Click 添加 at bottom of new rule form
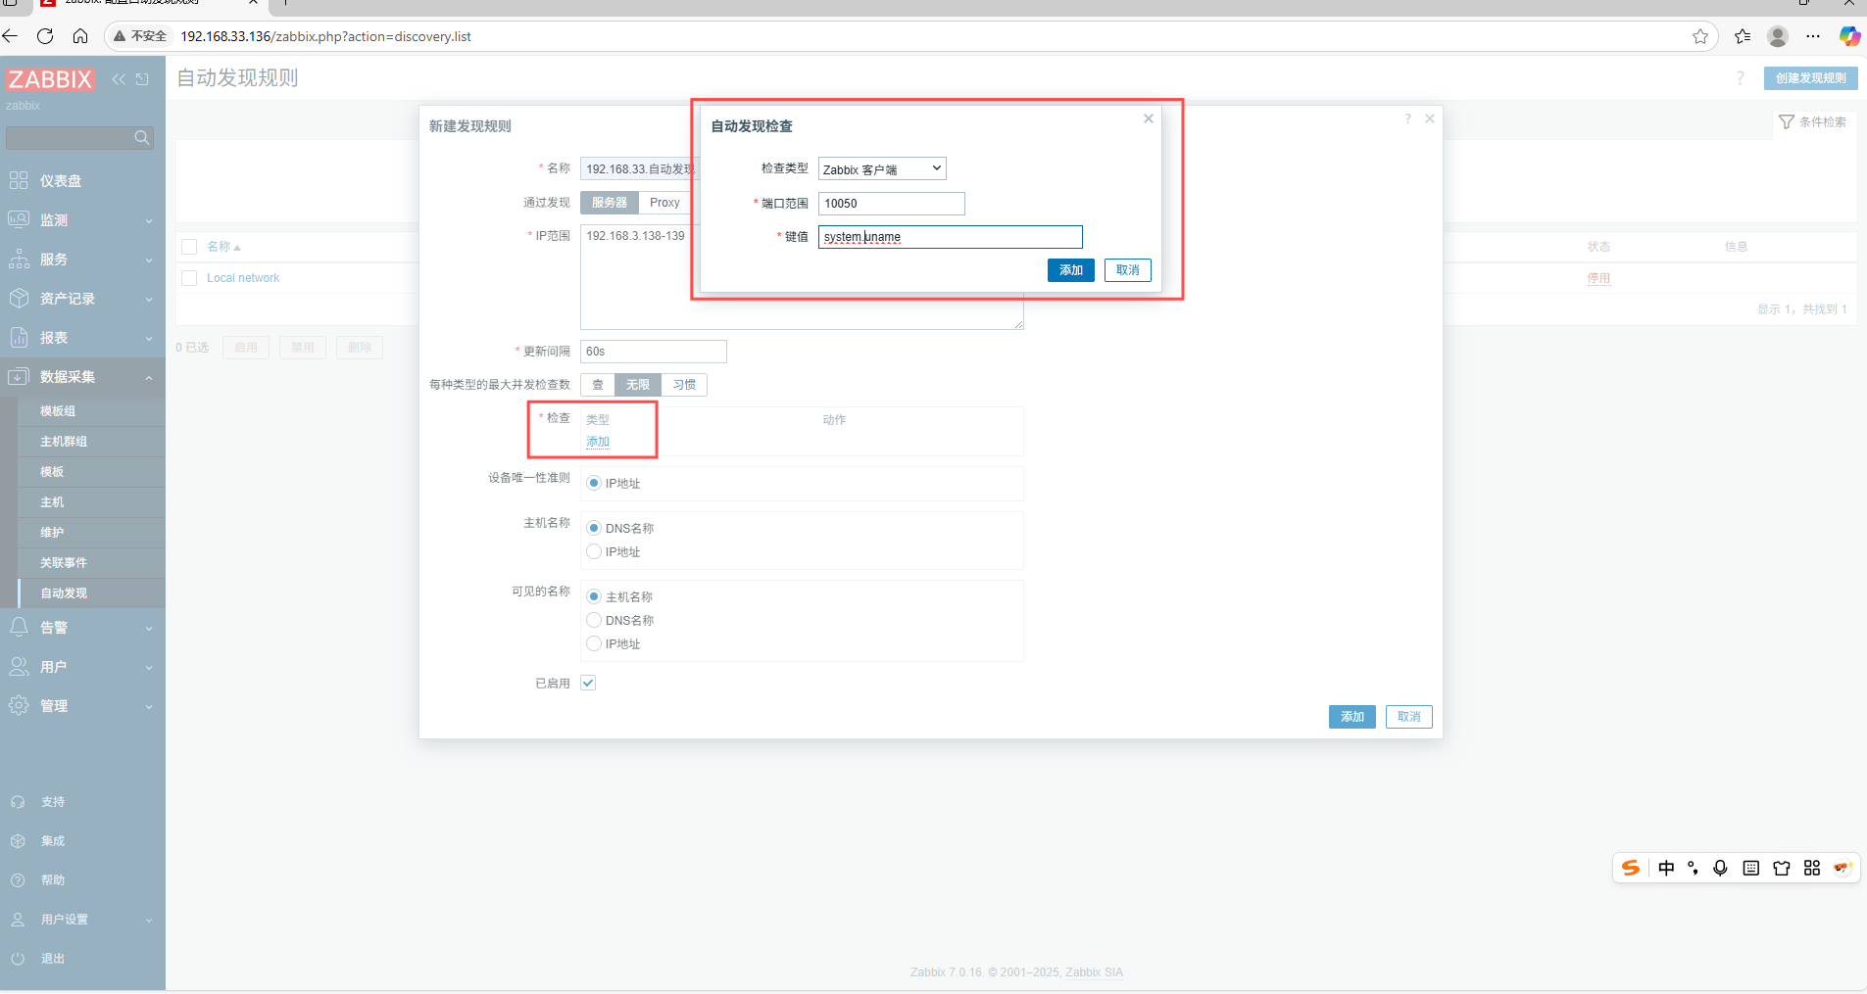The height and width of the screenshot is (994, 1867). 1352,717
